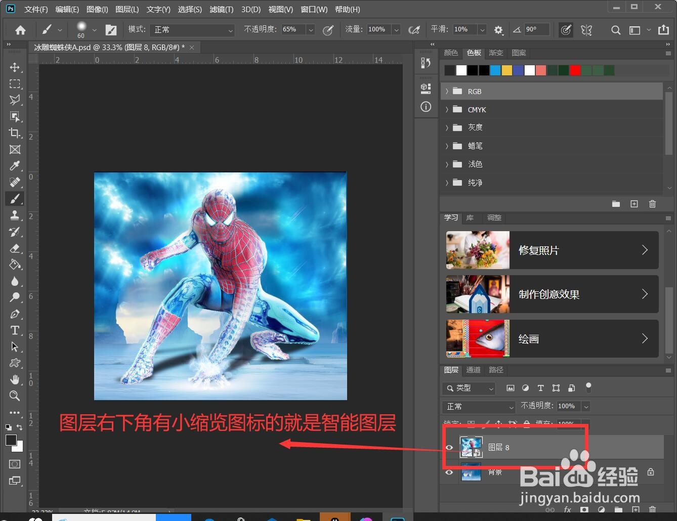This screenshot has height=521, width=677.
Task: Filter layers by type layers
Action: pyautogui.click(x=540, y=388)
